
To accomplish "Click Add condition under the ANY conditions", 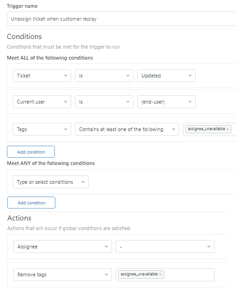I will (x=31, y=203).
